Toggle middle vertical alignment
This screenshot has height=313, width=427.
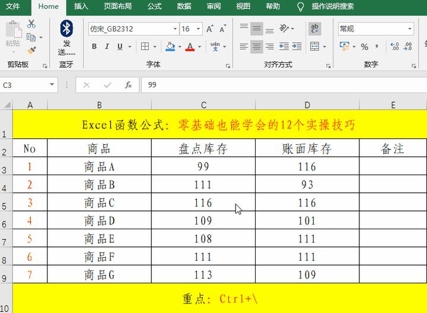point(257,29)
